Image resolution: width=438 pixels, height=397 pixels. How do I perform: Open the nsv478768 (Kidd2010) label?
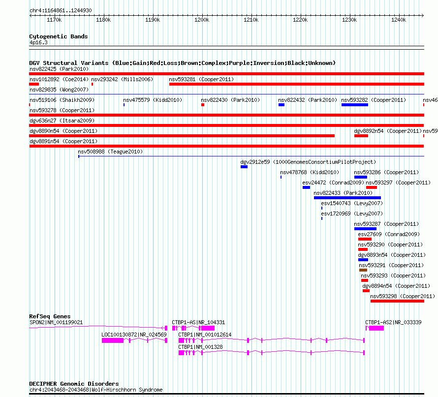[x=310, y=172]
